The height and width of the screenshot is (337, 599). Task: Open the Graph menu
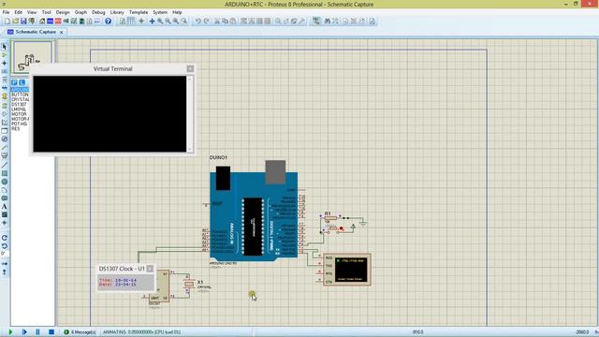(80, 12)
